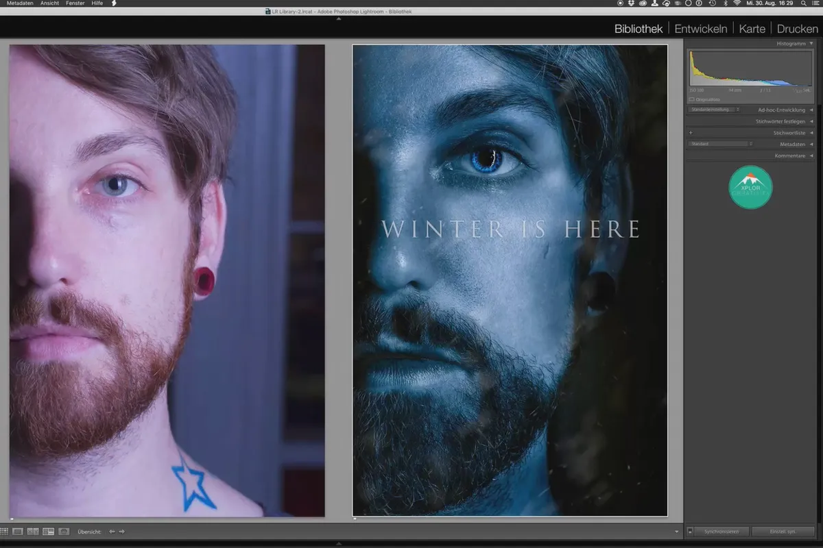Click the Einstell. syn. button
This screenshot has height=548, width=823.
click(x=783, y=532)
